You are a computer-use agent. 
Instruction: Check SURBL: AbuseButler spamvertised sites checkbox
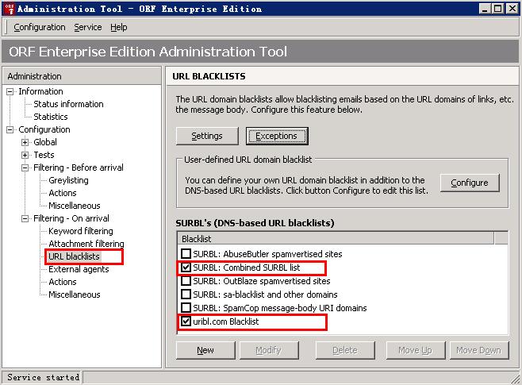(186, 254)
